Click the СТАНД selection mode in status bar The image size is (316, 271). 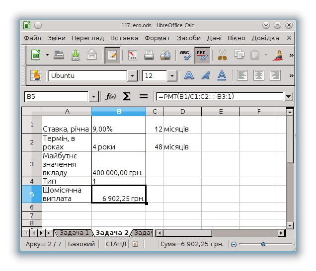tap(116, 244)
